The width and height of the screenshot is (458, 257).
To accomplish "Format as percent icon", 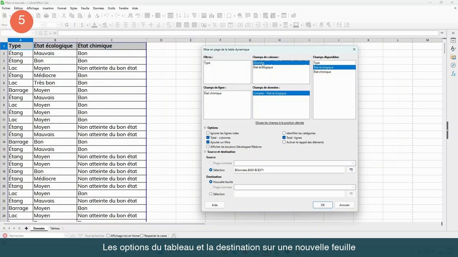I will 215,25.
